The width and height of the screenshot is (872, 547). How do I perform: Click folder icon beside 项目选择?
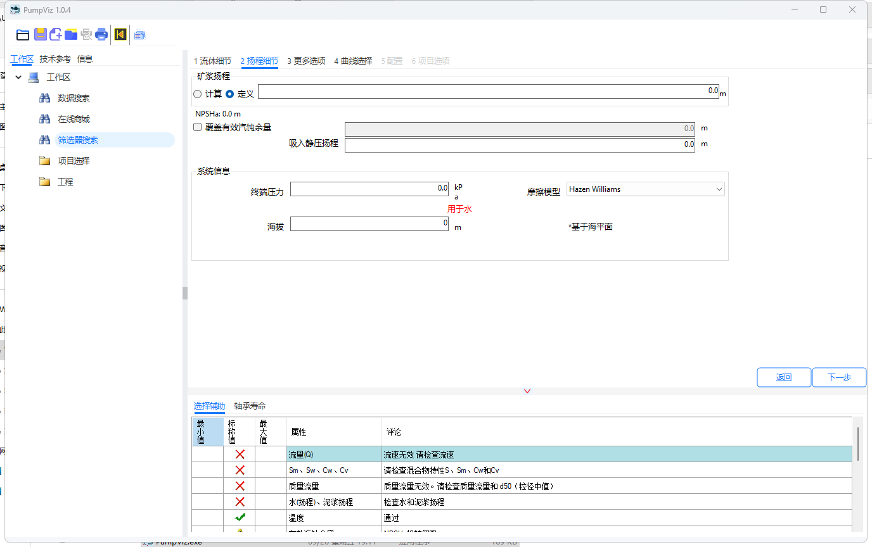coord(44,161)
